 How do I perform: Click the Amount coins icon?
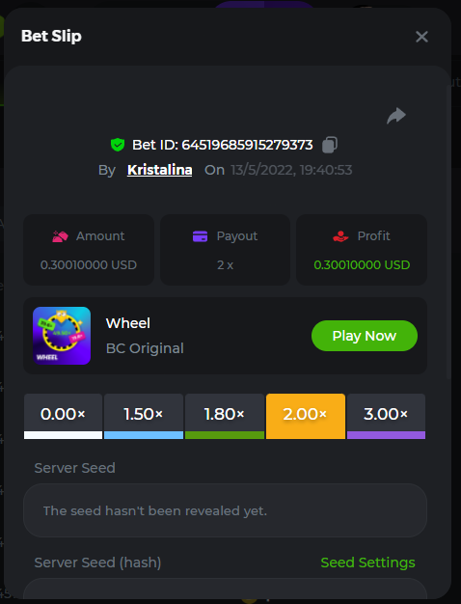tap(60, 236)
